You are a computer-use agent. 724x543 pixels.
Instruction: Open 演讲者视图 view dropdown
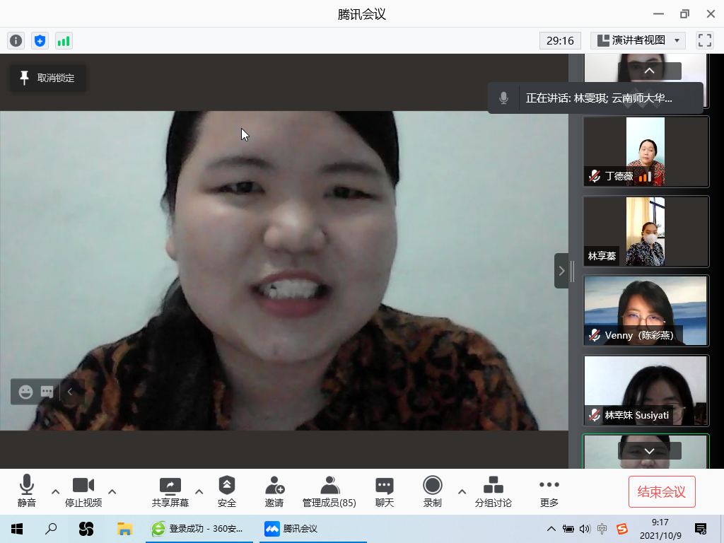coord(638,41)
